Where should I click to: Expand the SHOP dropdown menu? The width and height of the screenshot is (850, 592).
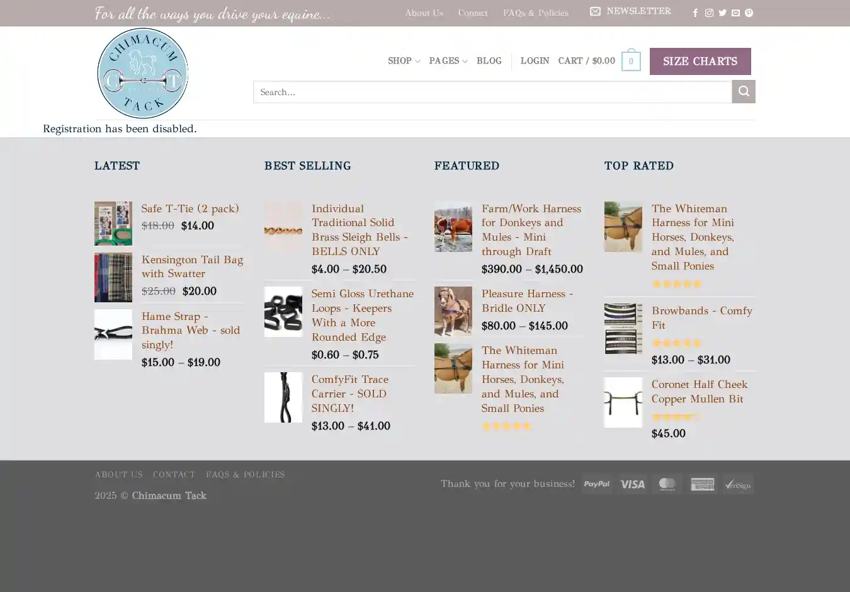tap(404, 61)
